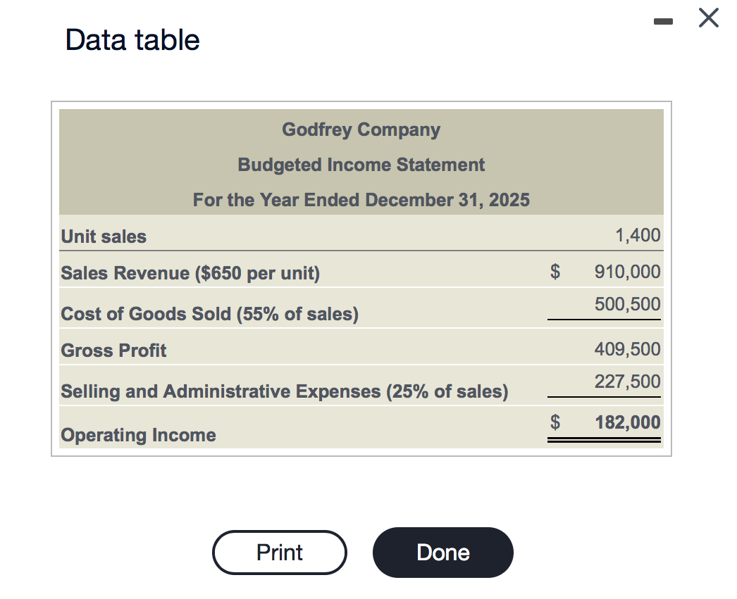Screen dimensions: 737x599
Task: Click the 409,500 gross profit amount
Action: (627, 349)
